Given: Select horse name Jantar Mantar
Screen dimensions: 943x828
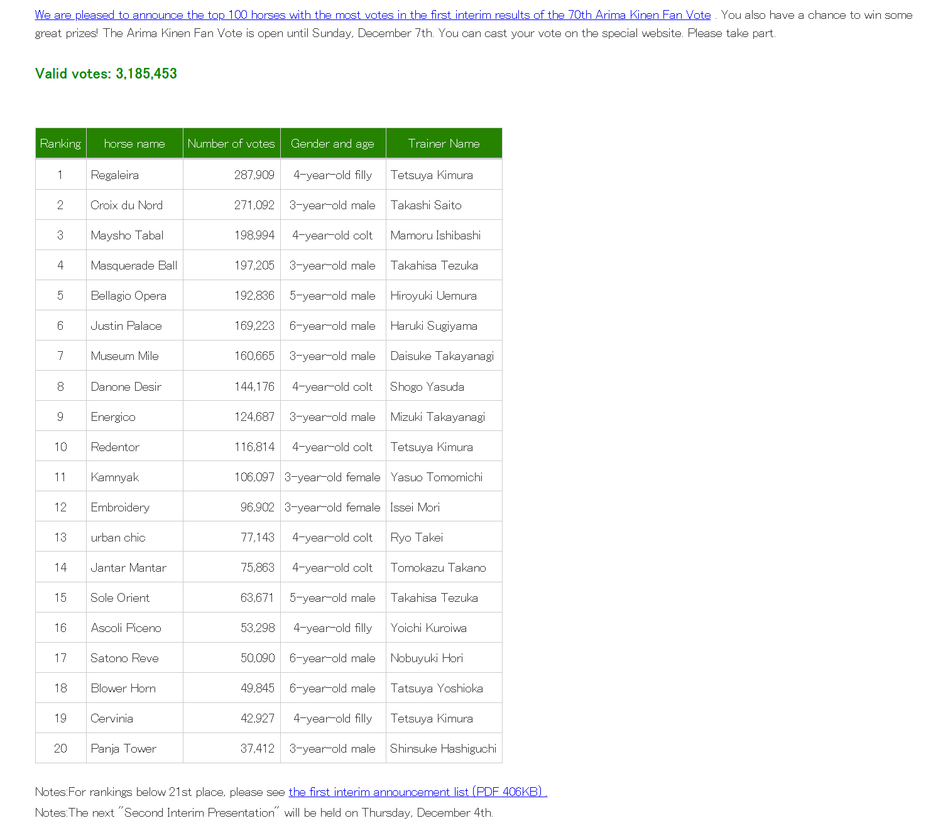Looking at the screenshot, I should tap(128, 567).
